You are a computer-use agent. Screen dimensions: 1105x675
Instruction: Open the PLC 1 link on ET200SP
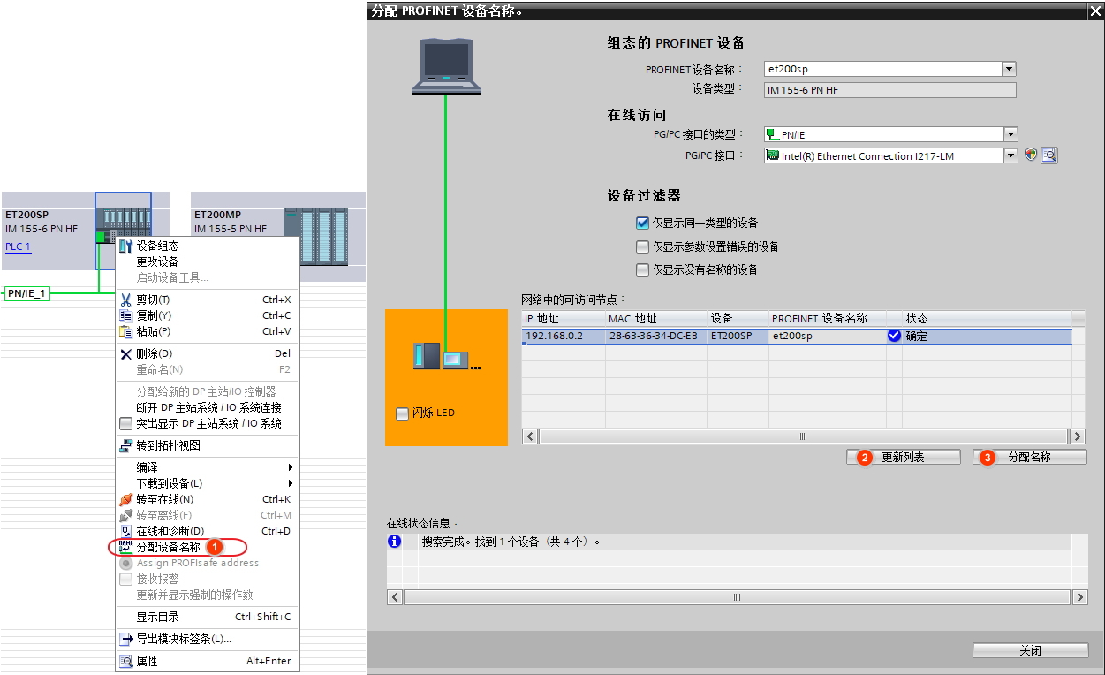[18, 246]
